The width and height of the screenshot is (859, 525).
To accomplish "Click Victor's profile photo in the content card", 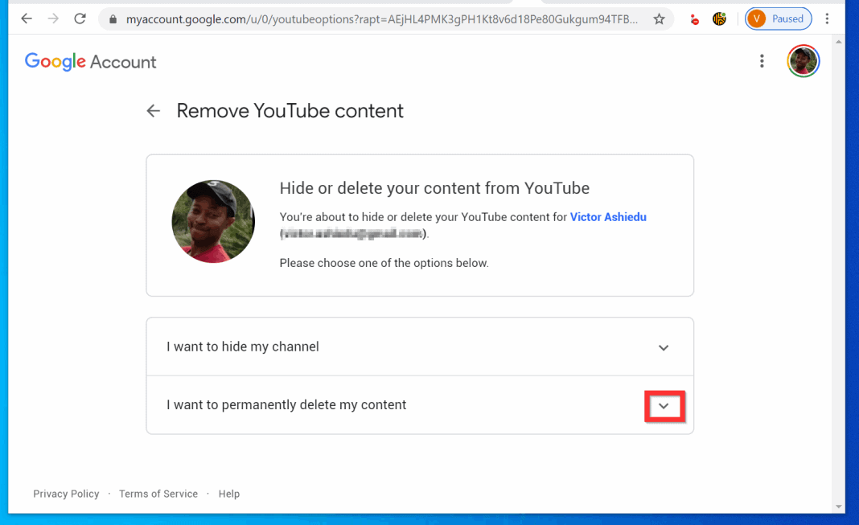I will tap(212, 221).
